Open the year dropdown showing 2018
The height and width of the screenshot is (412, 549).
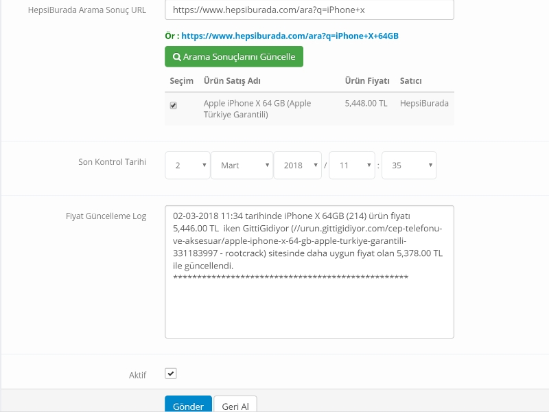click(297, 165)
